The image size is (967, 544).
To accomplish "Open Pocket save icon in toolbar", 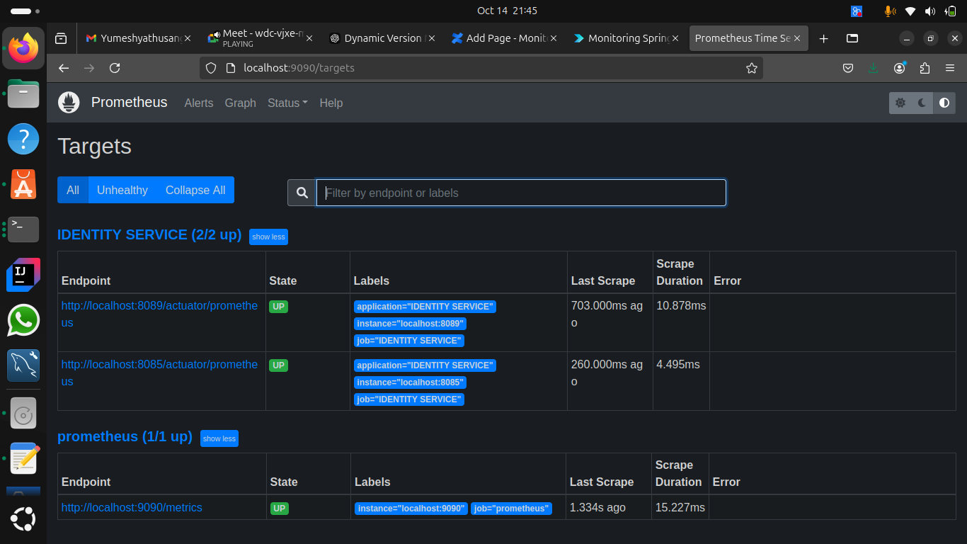I will coord(848,68).
